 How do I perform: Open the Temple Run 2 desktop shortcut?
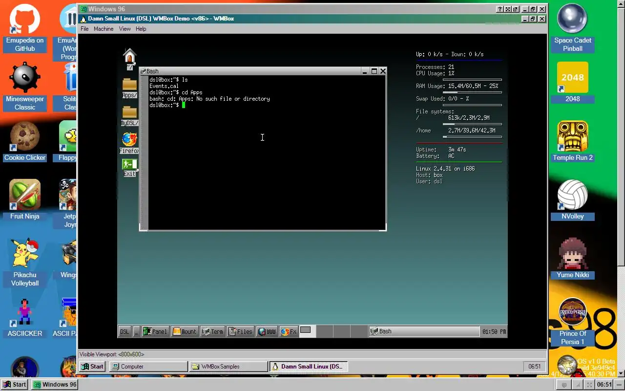pyautogui.click(x=573, y=142)
